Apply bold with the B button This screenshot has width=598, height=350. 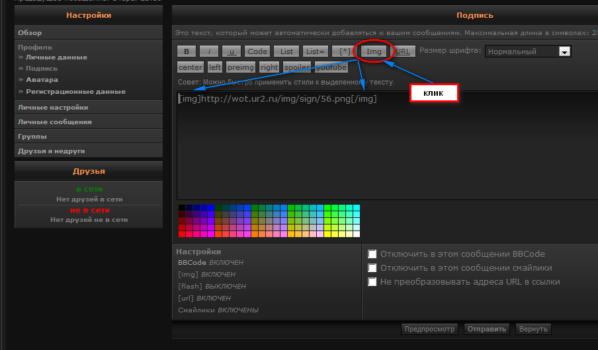click(187, 52)
